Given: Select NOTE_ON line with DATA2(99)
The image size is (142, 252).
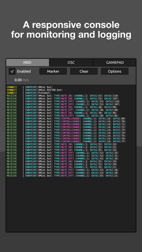Looking at the screenshot, I should (x=62, y=107).
